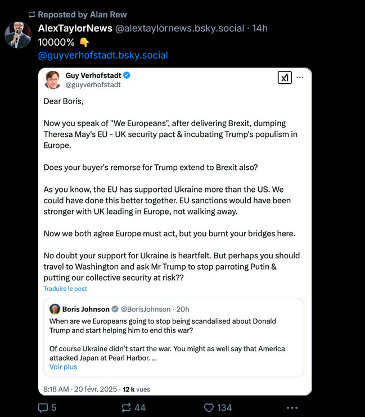Click "Traduire le post" translate link
365x417 pixels.
[65, 289]
